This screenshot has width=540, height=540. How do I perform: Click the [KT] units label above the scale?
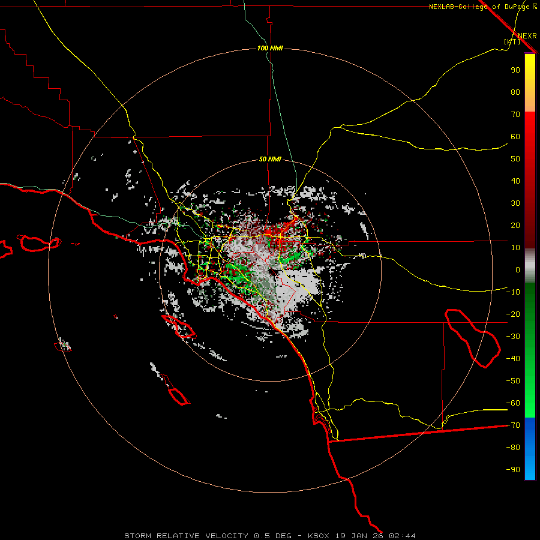(512, 41)
